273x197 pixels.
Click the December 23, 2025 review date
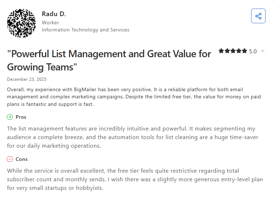click(x=26, y=79)
